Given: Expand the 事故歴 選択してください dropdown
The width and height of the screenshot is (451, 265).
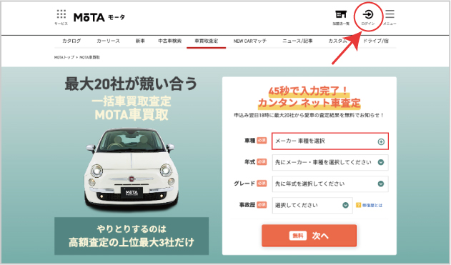Looking at the screenshot, I should pyautogui.click(x=312, y=205).
